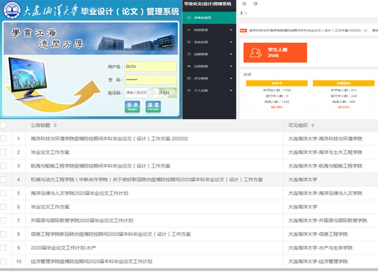Open the 机械与动力工程学院 announcement in row 4
The image size is (378, 272).
[x=146, y=180]
